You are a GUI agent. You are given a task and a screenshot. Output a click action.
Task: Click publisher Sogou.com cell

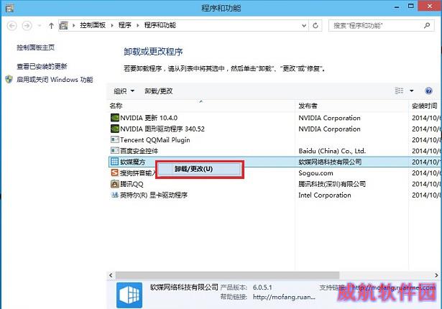316,173
